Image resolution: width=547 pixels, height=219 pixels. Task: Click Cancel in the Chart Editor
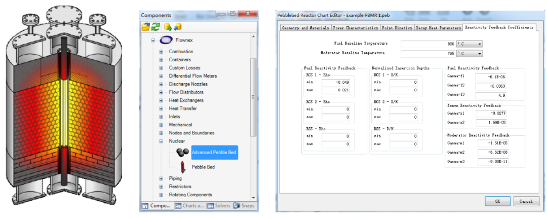(526, 201)
